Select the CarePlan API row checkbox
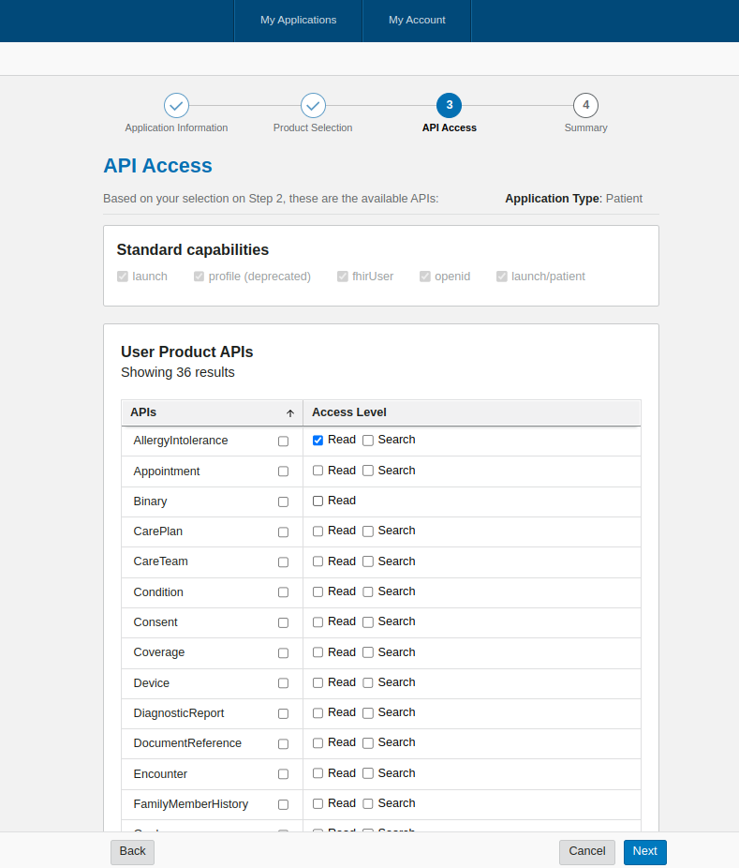739x868 pixels. coord(283,532)
